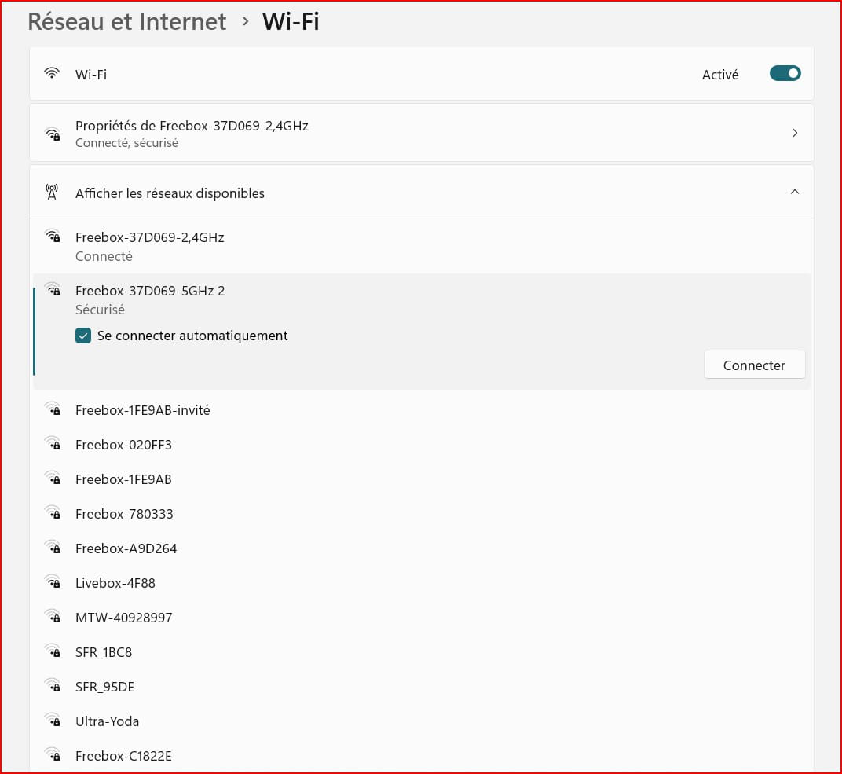Screen dimensions: 842x774
Task: Select the Freebox-C1822E network
Action: point(123,756)
